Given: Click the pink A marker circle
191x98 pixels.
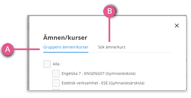Looking at the screenshot, I should tap(8, 49).
